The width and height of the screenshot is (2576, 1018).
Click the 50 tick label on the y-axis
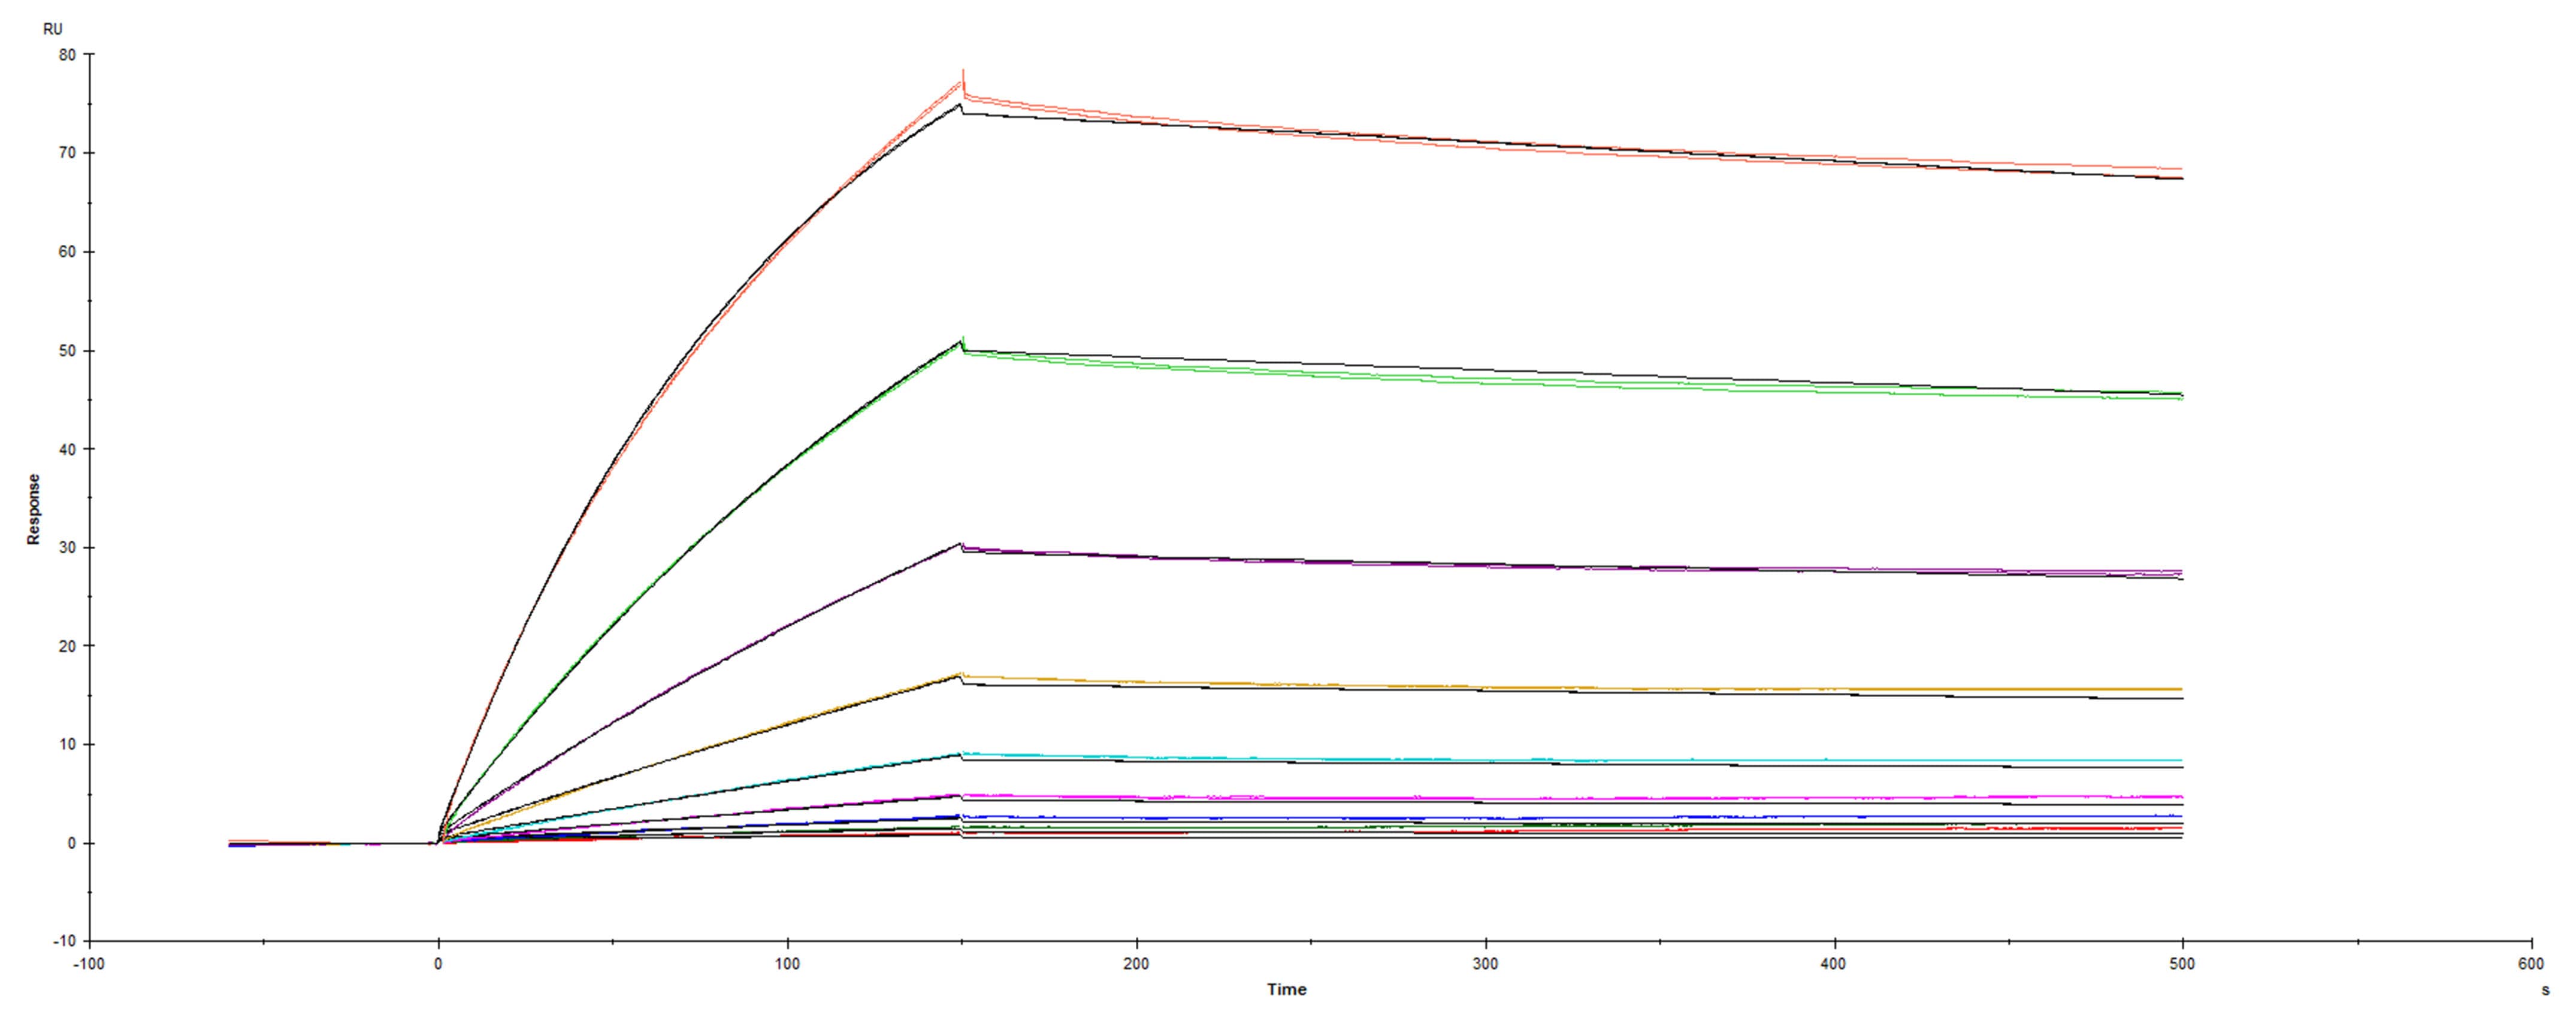[67, 351]
